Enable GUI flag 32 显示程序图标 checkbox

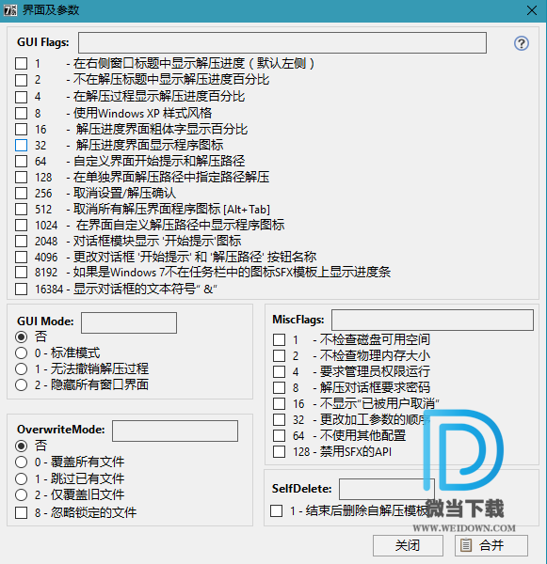click(x=22, y=146)
